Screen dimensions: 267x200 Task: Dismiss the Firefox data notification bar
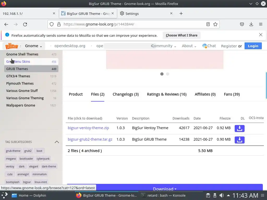[260, 35]
